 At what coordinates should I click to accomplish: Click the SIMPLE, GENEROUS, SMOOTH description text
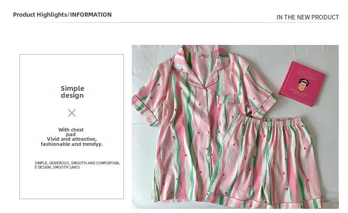click(x=77, y=165)
